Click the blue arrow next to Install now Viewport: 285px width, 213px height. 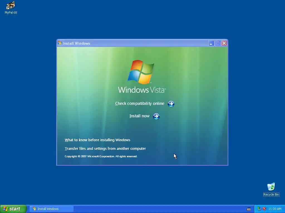tap(156, 116)
